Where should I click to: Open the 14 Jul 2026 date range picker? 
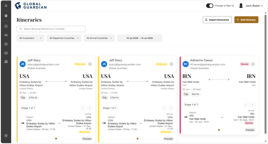(140, 38)
